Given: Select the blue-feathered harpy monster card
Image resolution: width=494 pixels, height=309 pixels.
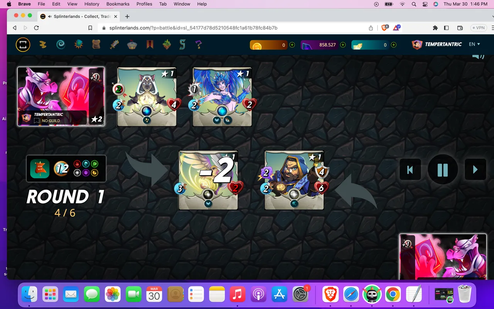Looking at the screenshot, I should coord(222,97).
